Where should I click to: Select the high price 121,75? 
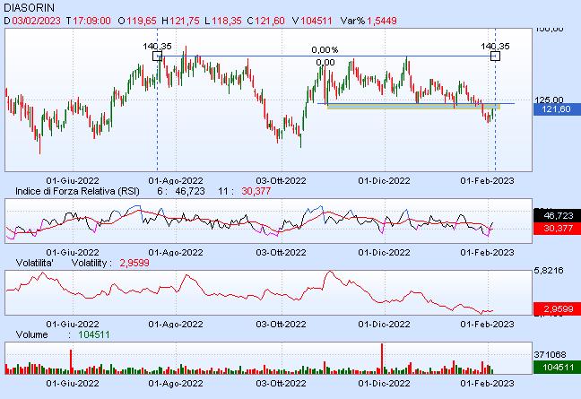pos(185,21)
